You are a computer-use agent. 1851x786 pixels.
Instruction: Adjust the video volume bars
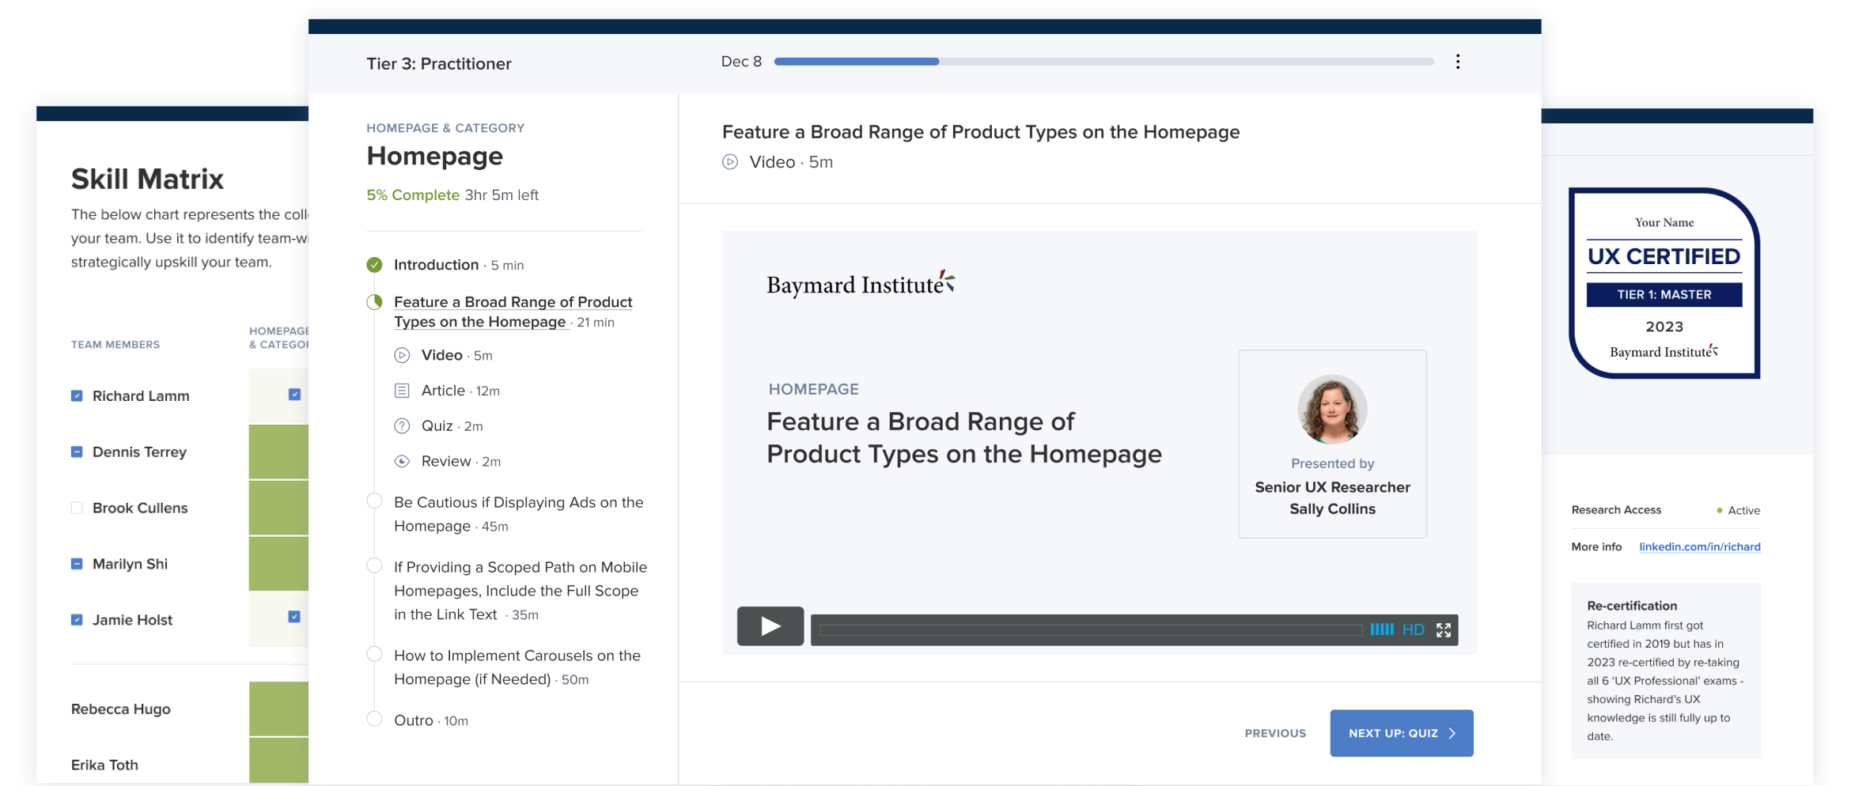click(1381, 629)
